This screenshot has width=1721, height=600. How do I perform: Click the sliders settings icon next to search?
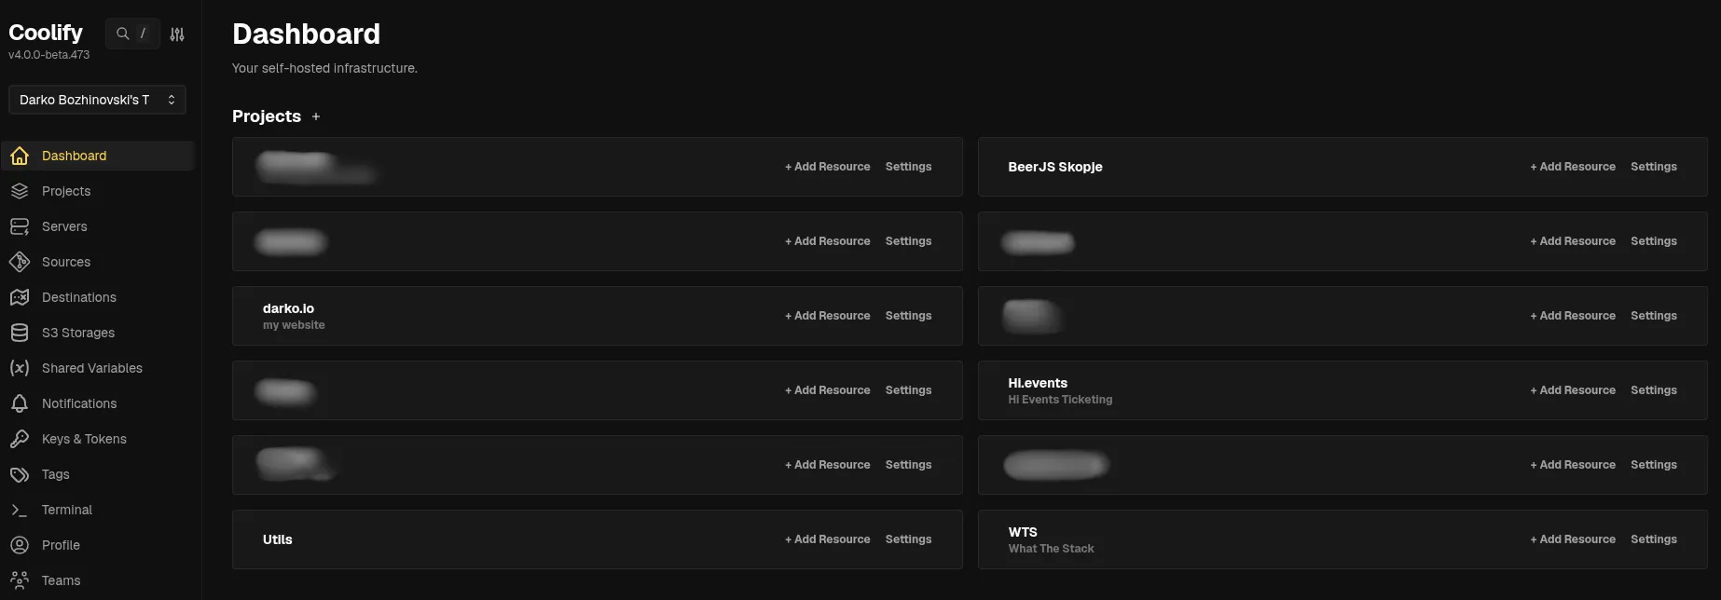[177, 33]
